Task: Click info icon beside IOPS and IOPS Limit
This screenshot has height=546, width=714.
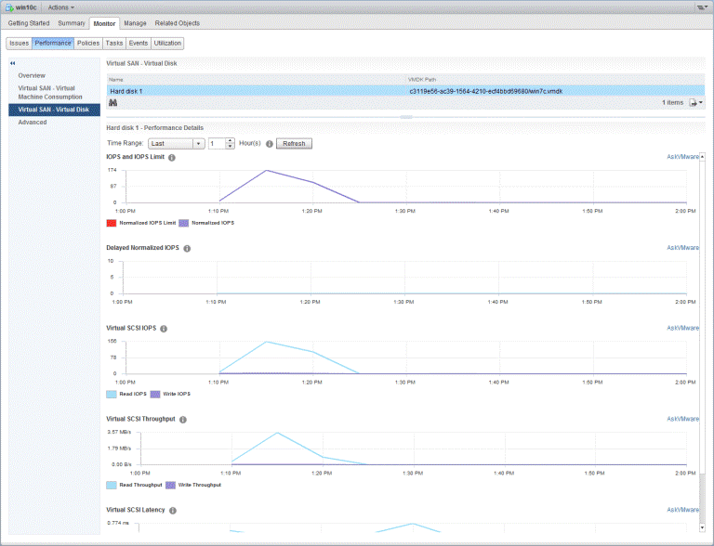Action: pyautogui.click(x=172, y=158)
